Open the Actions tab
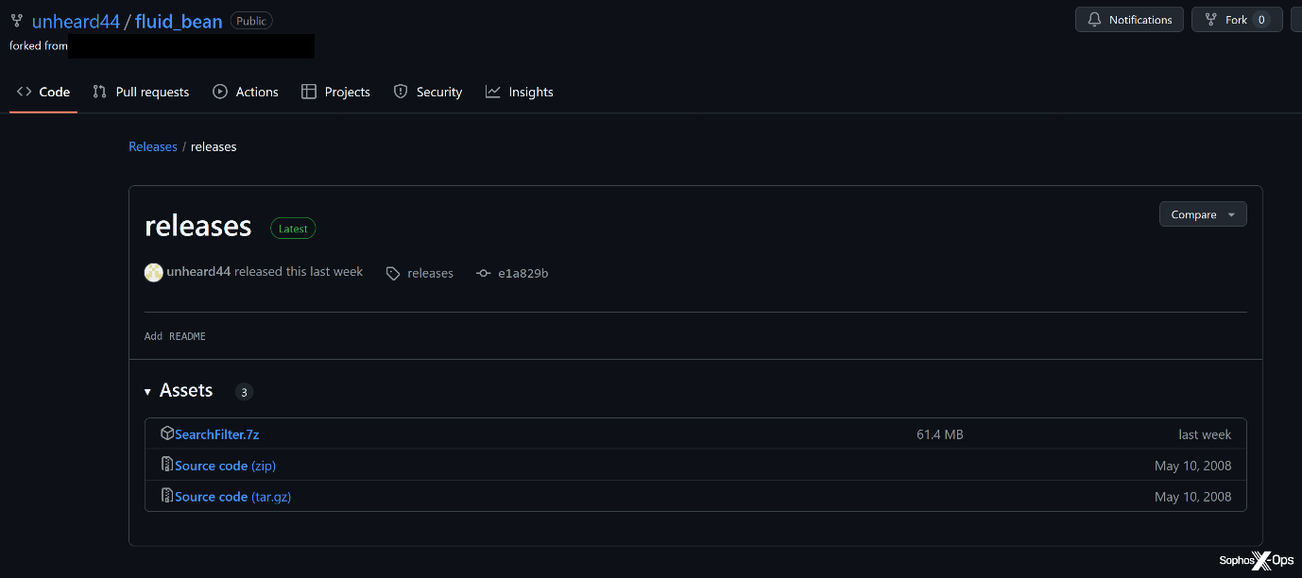 [x=246, y=92]
